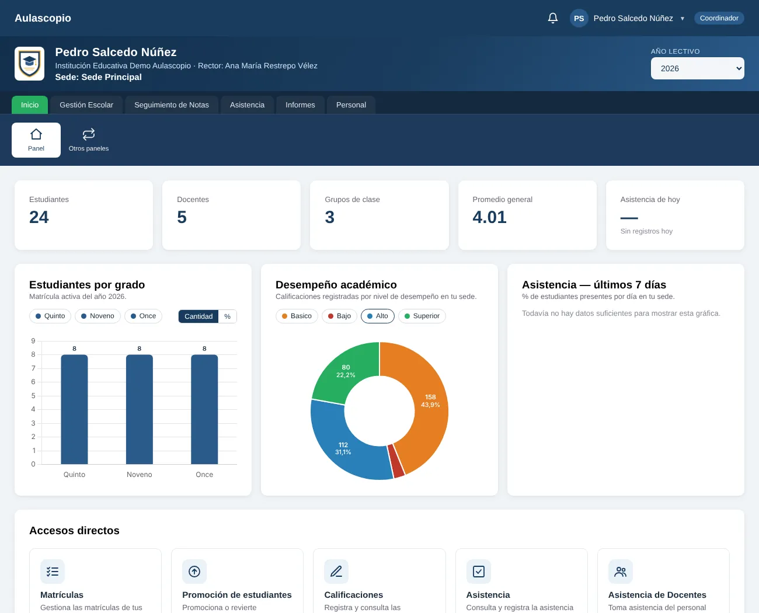The width and height of the screenshot is (759, 613).
Task: Open the Informes tab
Action: 300,105
